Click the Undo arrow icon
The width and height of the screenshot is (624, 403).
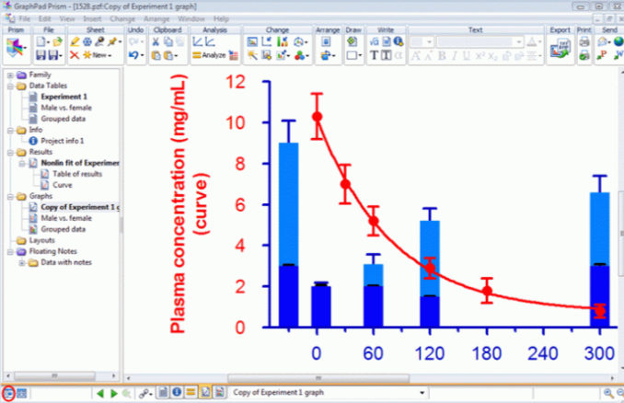click(134, 57)
